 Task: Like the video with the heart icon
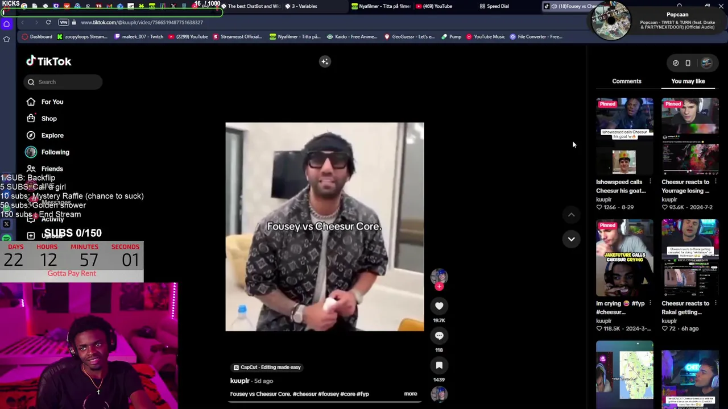439,306
